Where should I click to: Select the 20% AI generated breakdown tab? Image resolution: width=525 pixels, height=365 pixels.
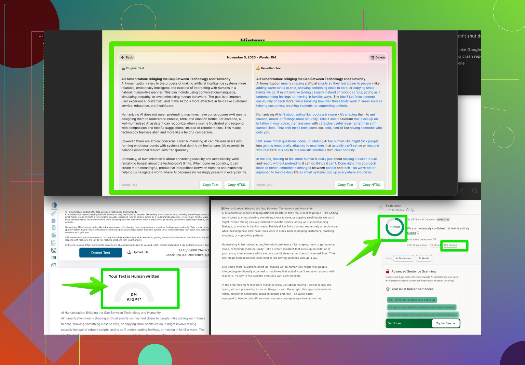click(417, 245)
